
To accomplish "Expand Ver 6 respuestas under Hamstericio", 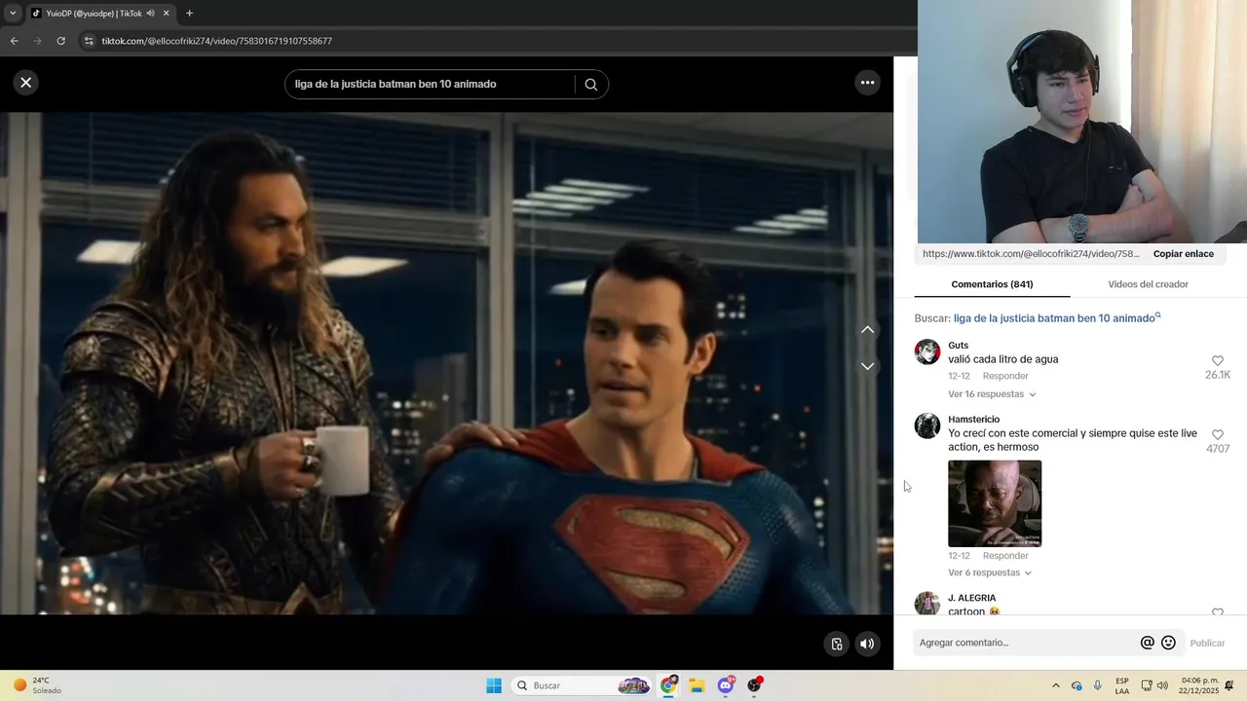I will click(x=990, y=572).
